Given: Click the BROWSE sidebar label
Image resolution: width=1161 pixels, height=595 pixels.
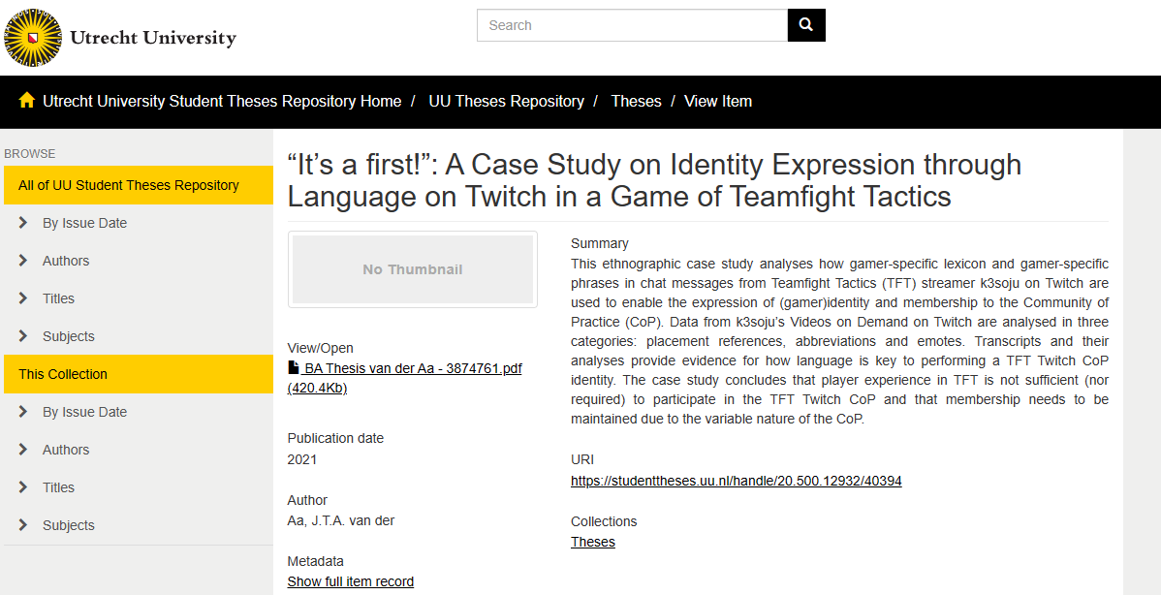Looking at the screenshot, I should click(30, 154).
